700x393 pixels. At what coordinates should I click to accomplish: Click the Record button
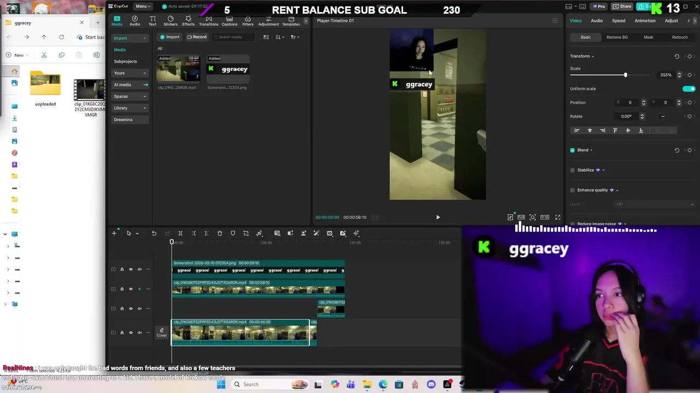click(x=197, y=37)
